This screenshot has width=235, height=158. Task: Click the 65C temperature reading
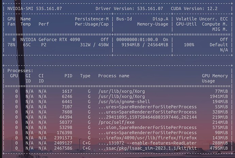coord(27,45)
